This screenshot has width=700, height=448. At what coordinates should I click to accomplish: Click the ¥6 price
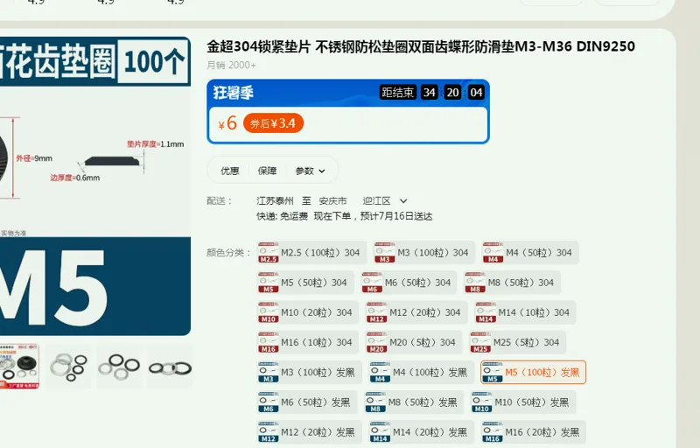pos(227,123)
